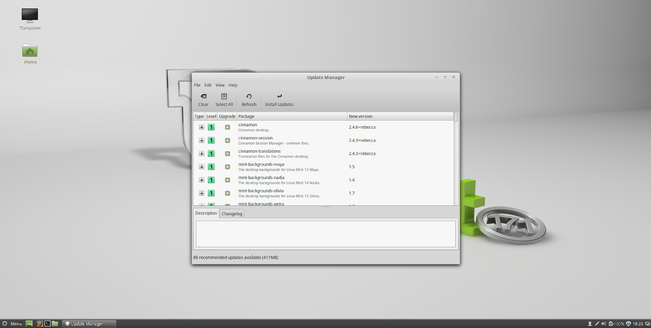Open the Mint Menu in the panel

coord(12,324)
